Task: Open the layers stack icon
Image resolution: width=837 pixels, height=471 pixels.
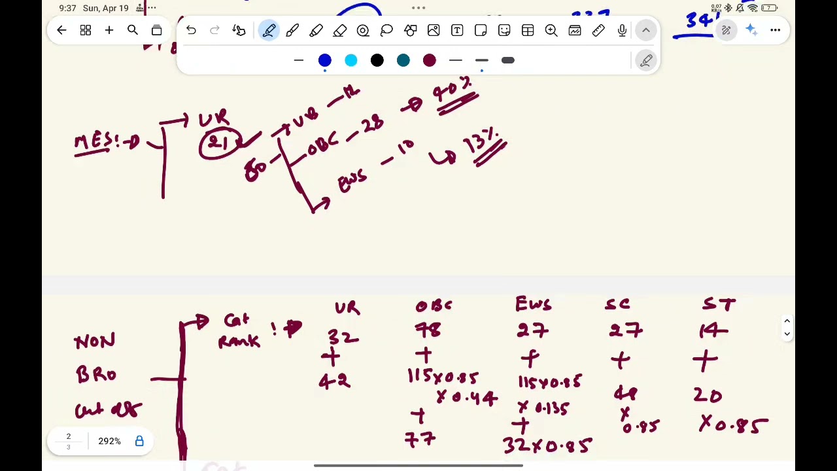Action: 156,30
